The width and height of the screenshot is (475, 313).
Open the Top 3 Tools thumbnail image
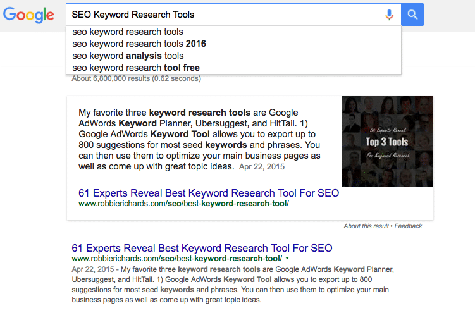click(388, 142)
